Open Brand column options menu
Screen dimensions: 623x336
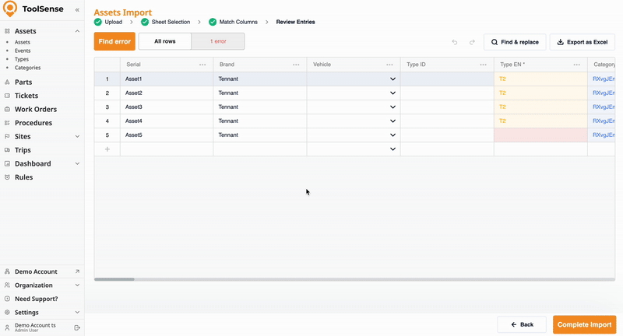coord(296,65)
